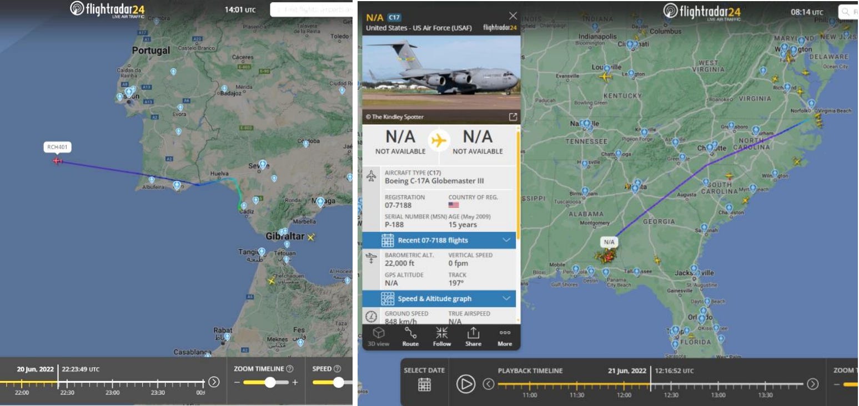Step forward on the right playback timeline
The height and width of the screenshot is (406, 859).
tap(812, 384)
